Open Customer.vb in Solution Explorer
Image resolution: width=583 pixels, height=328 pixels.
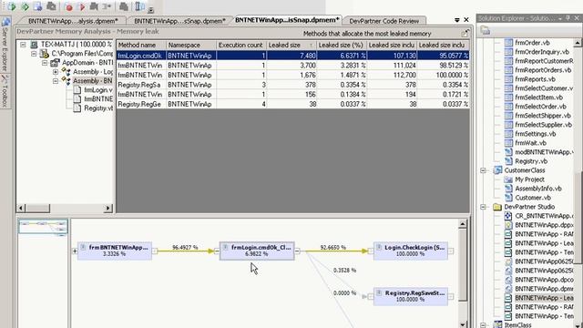[532, 198]
